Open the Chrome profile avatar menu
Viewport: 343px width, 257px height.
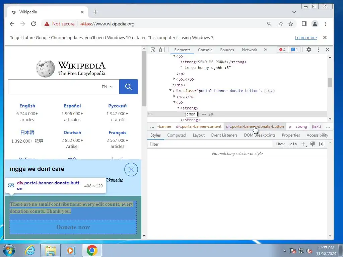click(x=315, y=24)
